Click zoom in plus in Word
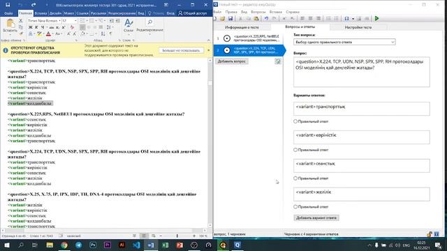 [194, 236]
